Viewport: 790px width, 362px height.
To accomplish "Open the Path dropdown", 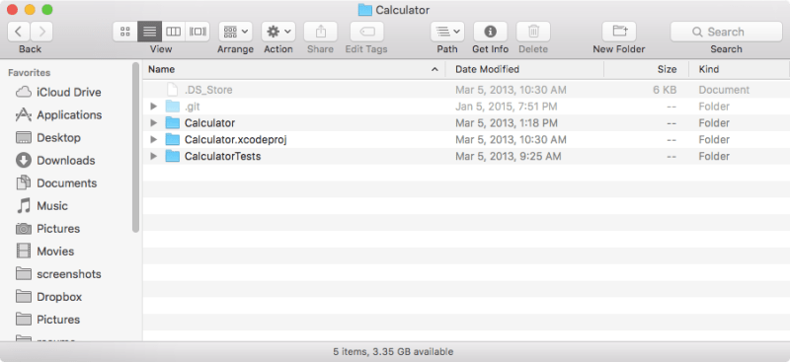I will [x=447, y=32].
